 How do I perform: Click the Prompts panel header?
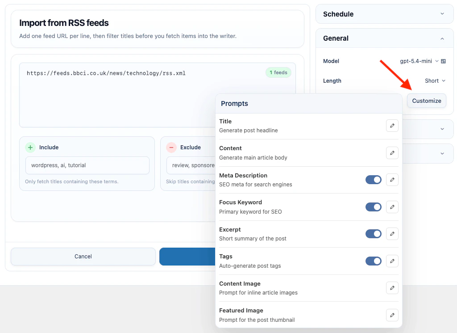click(309, 104)
